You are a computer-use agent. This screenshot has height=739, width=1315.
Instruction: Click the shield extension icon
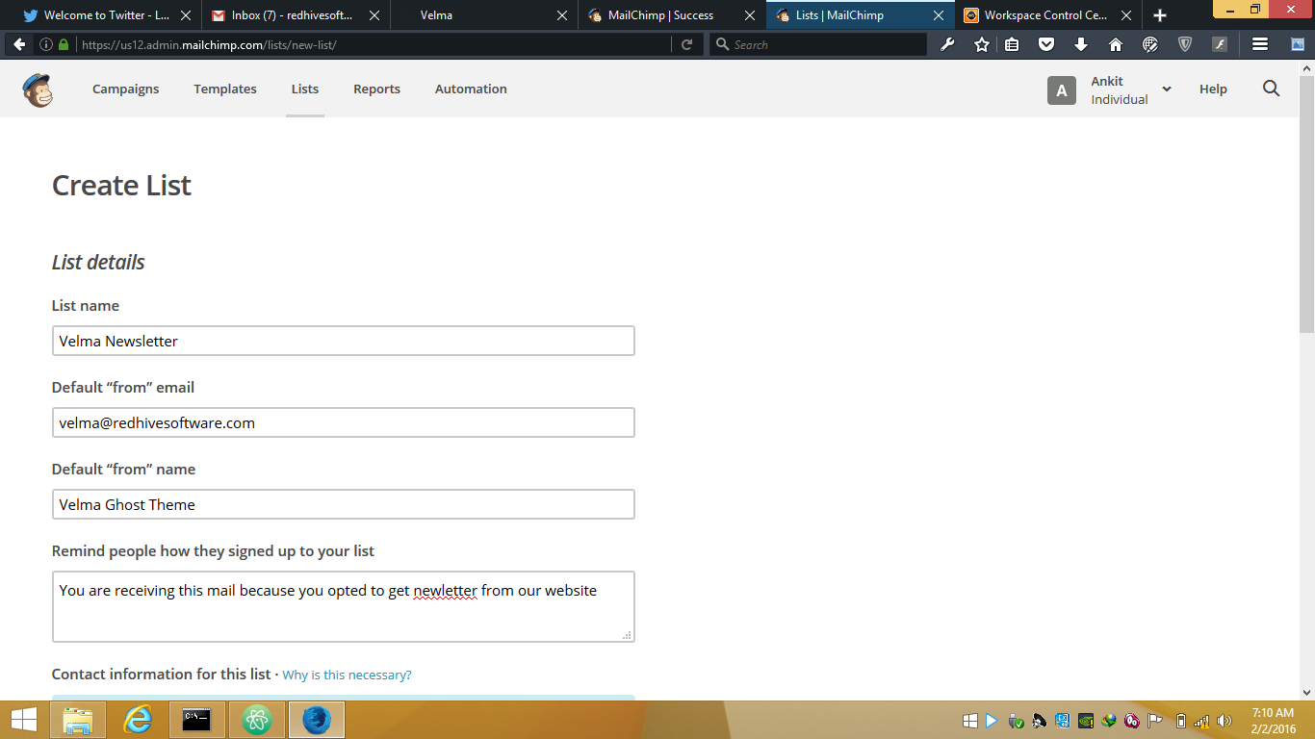pyautogui.click(x=1185, y=44)
